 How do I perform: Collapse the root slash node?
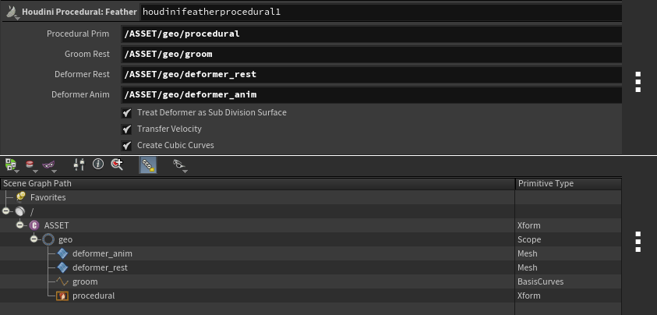point(5,211)
